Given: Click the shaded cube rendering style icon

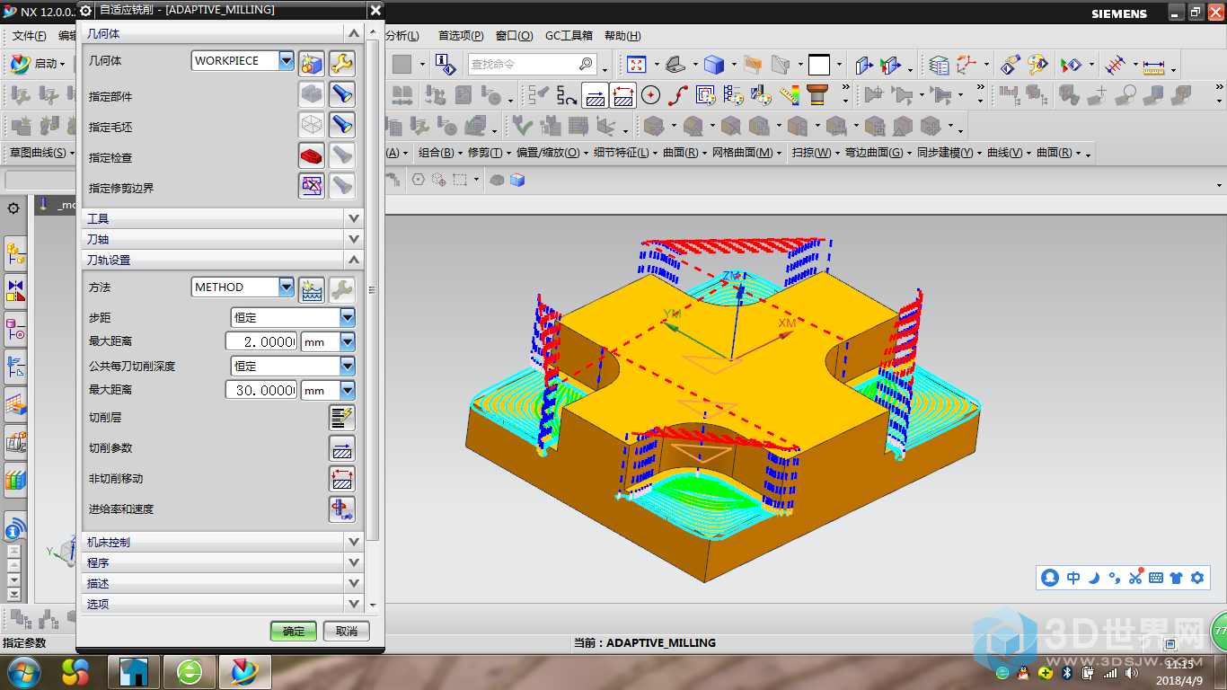Looking at the screenshot, I should point(714,65).
